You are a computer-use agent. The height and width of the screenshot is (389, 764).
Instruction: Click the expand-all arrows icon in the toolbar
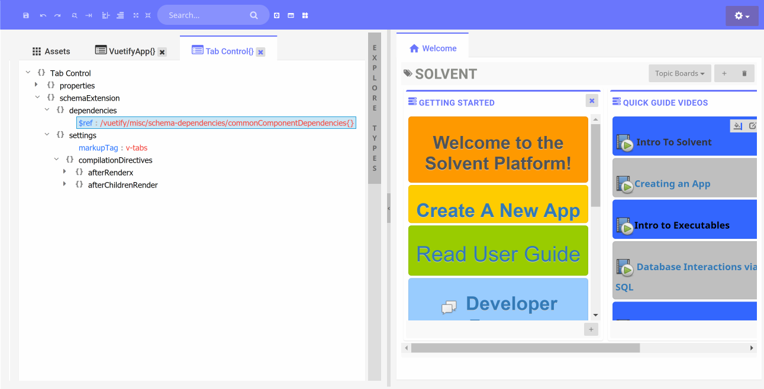tap(136, 15)
